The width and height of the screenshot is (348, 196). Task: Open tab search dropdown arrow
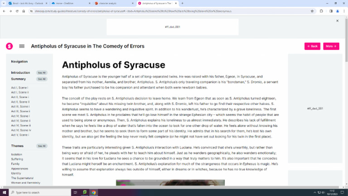(x=4, y=3)
